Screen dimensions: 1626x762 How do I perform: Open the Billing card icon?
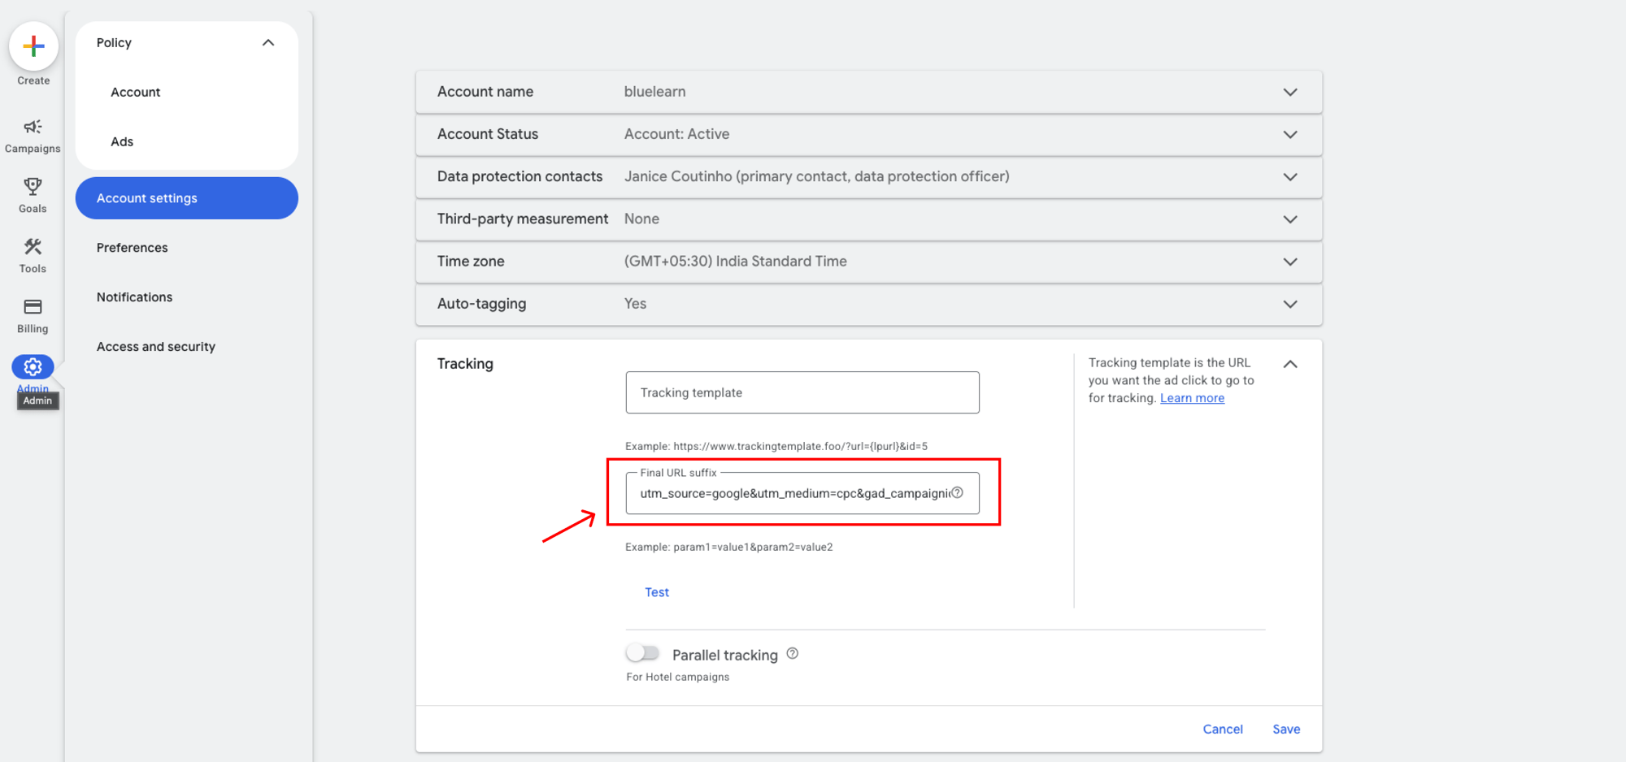33,307
